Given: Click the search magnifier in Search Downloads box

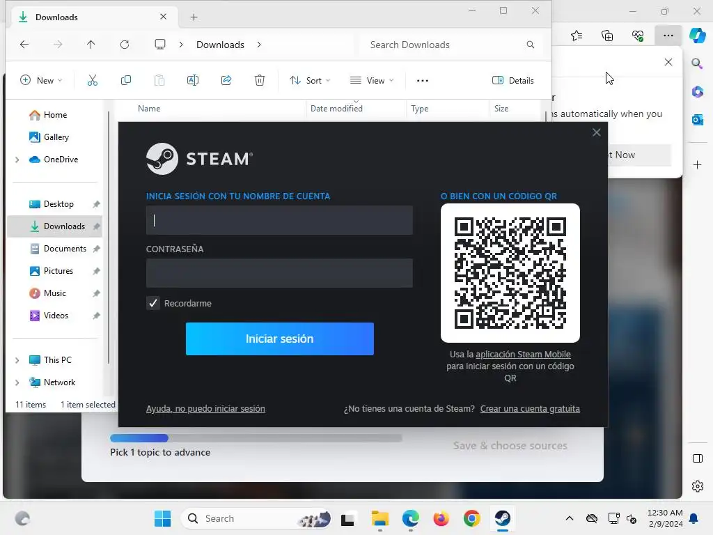Looking at the screenshot, I should (530, 45).
